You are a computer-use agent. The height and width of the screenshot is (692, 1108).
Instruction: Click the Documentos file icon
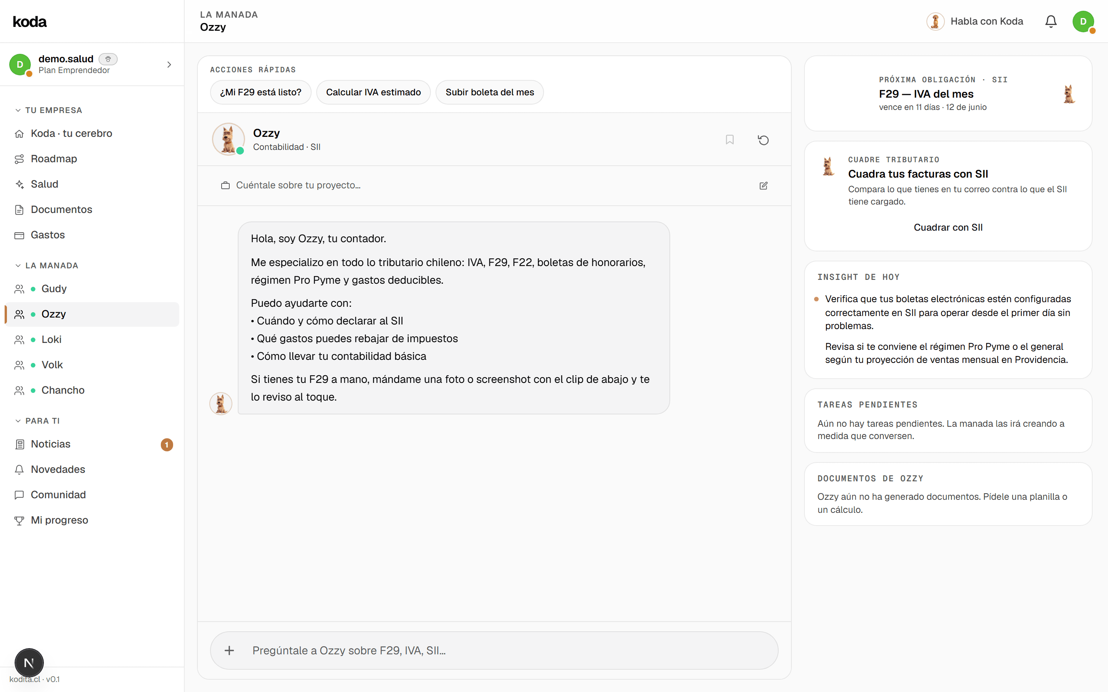[19, 210]
